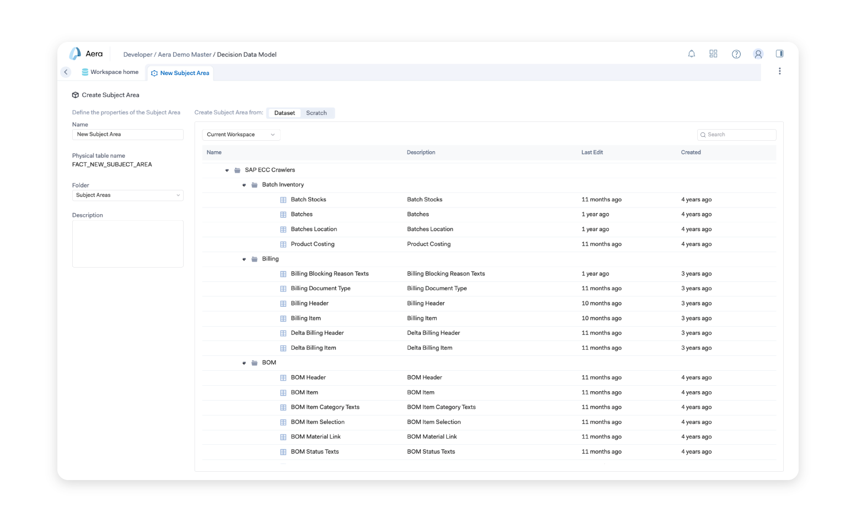Sort by the Created column header
This screenshot has height=522, width=856.
point(691,152)
